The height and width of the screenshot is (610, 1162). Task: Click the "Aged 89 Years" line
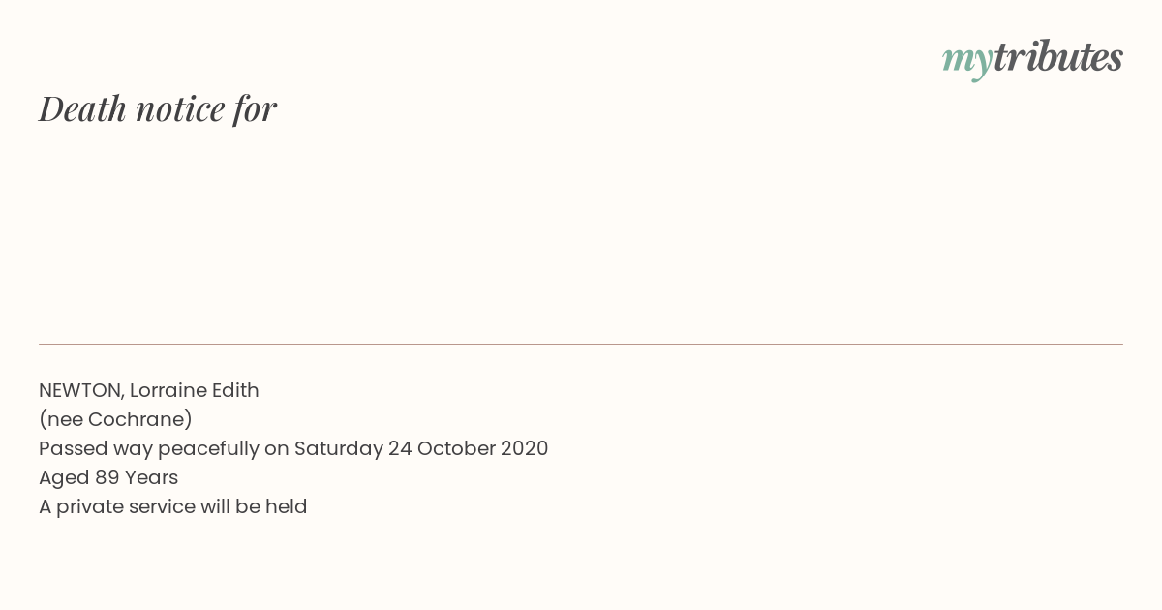coord(108,477)
